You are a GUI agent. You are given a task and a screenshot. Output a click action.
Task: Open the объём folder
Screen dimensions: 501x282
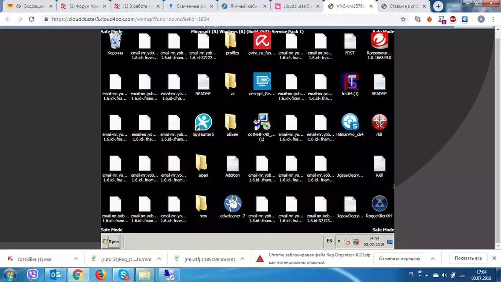[x=232, y=125]
